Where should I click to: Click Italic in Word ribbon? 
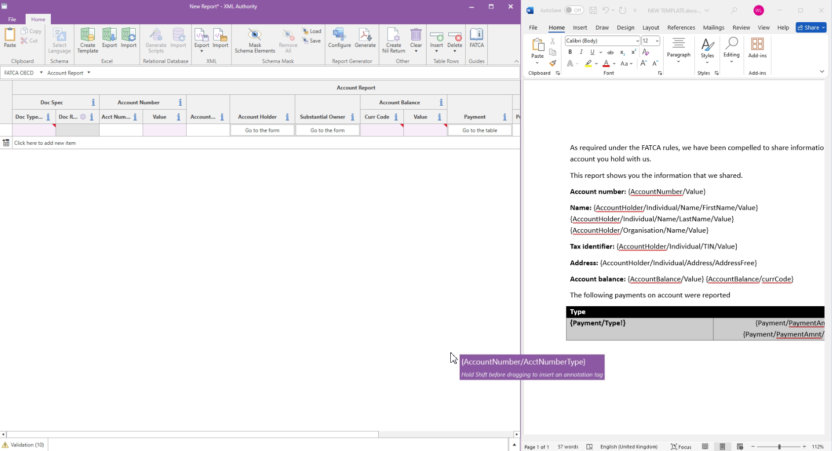click(581, 52)
